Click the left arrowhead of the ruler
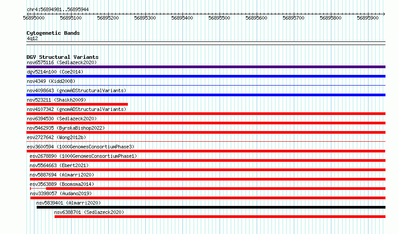Image resolution: width=398 pixels, height=234 pixels. pyautogui.click(x=27, y=14)
